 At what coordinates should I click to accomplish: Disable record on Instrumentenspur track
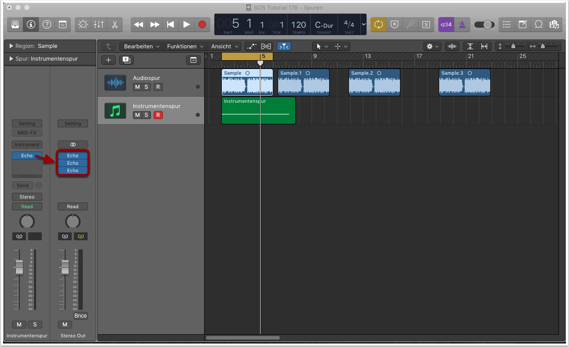tap(158, 115)
